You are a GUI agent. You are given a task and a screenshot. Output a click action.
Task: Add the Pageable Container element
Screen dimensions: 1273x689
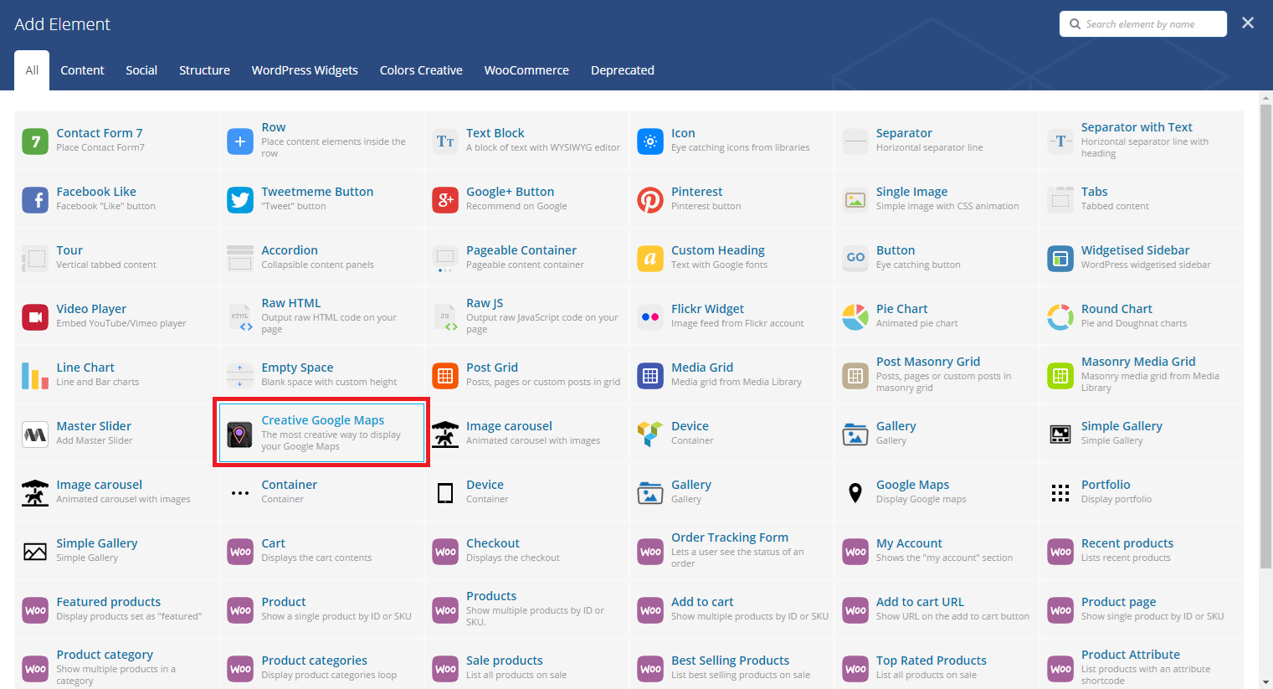pyautogui.click(x=526, y=258)
